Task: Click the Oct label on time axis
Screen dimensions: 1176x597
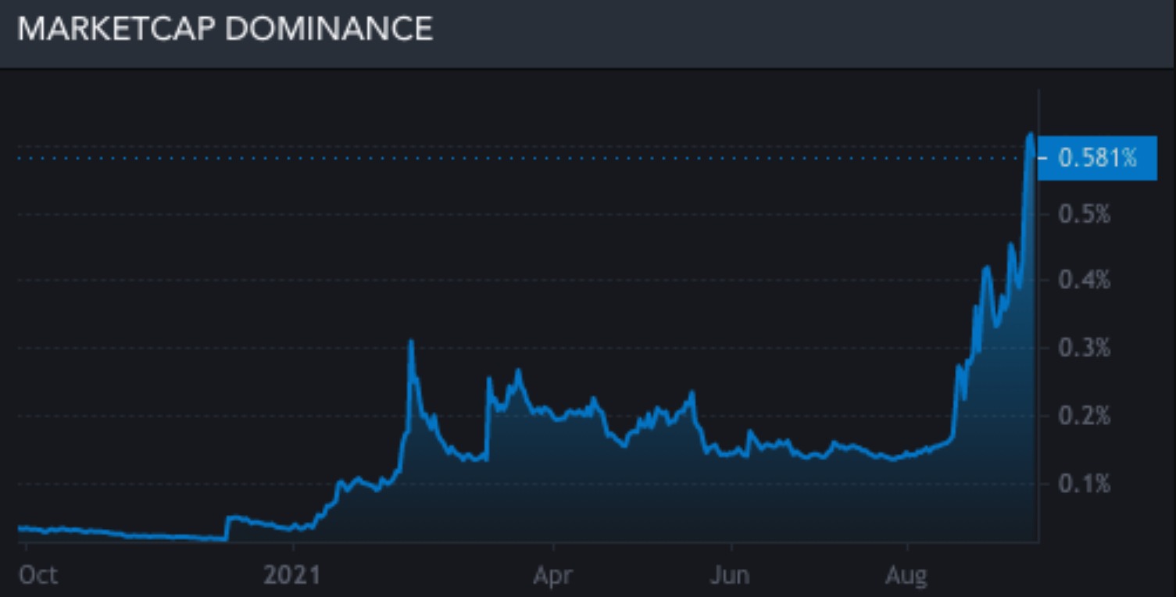Action: point(38,576)
